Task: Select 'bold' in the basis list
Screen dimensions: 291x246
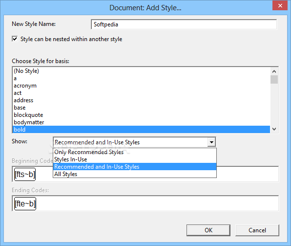Action: tap(141, 130)
